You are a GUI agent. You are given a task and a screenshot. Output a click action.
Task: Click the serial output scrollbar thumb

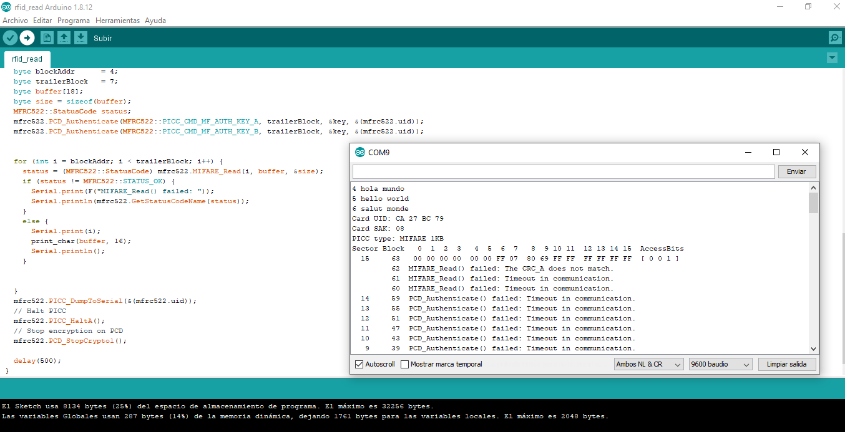point(813,203)
